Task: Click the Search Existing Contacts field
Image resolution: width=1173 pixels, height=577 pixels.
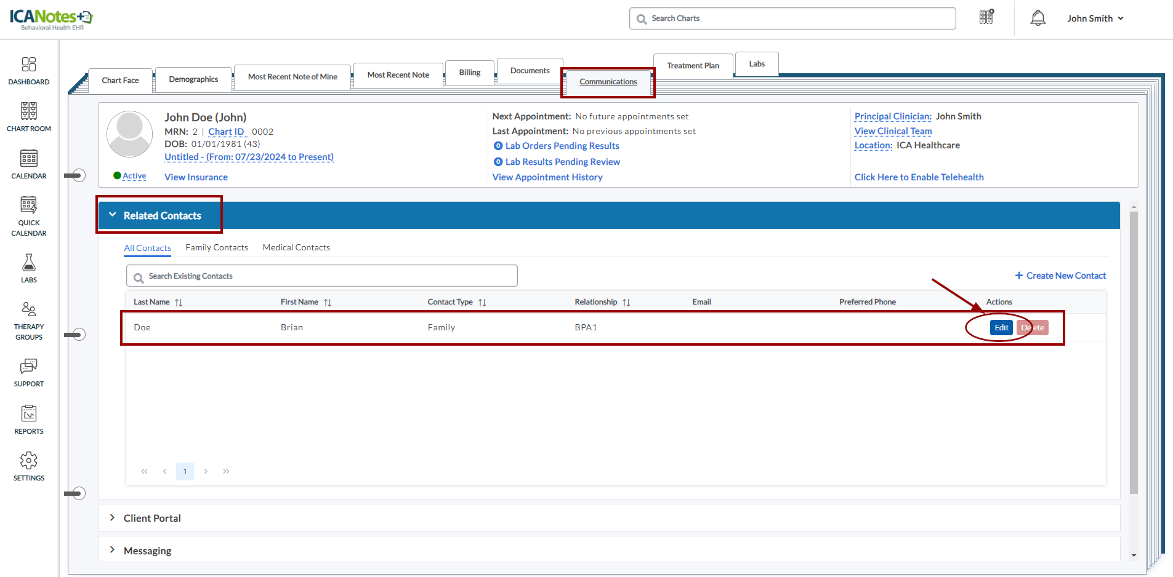Action: 321,276
